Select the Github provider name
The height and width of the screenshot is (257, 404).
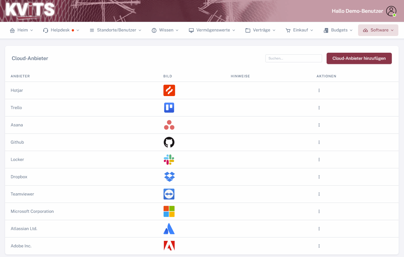17,142
